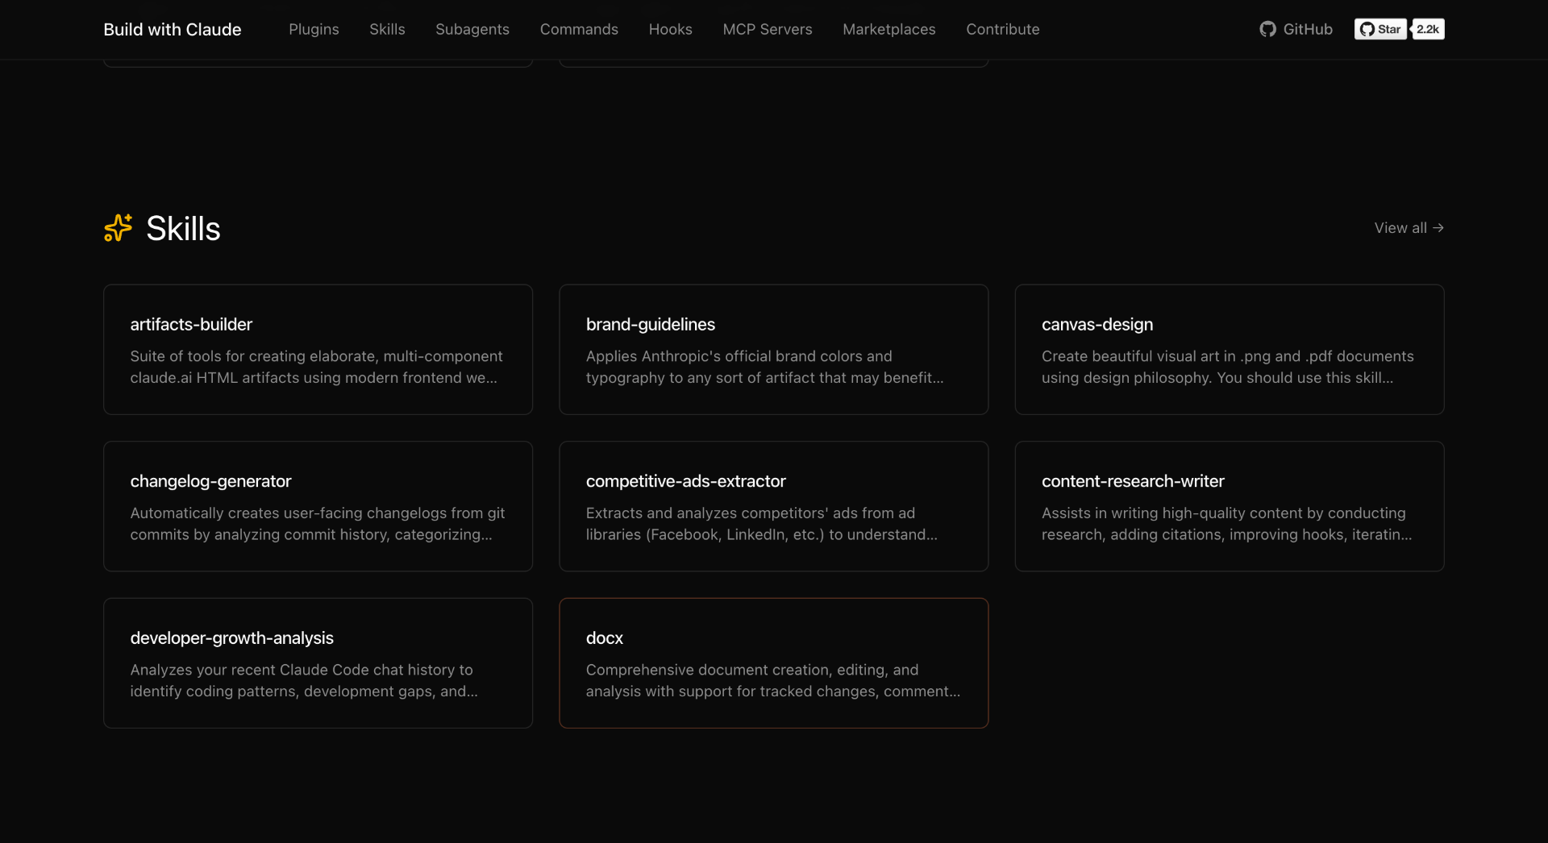Choose the competitive-ads-extractor card

[773, 506]
